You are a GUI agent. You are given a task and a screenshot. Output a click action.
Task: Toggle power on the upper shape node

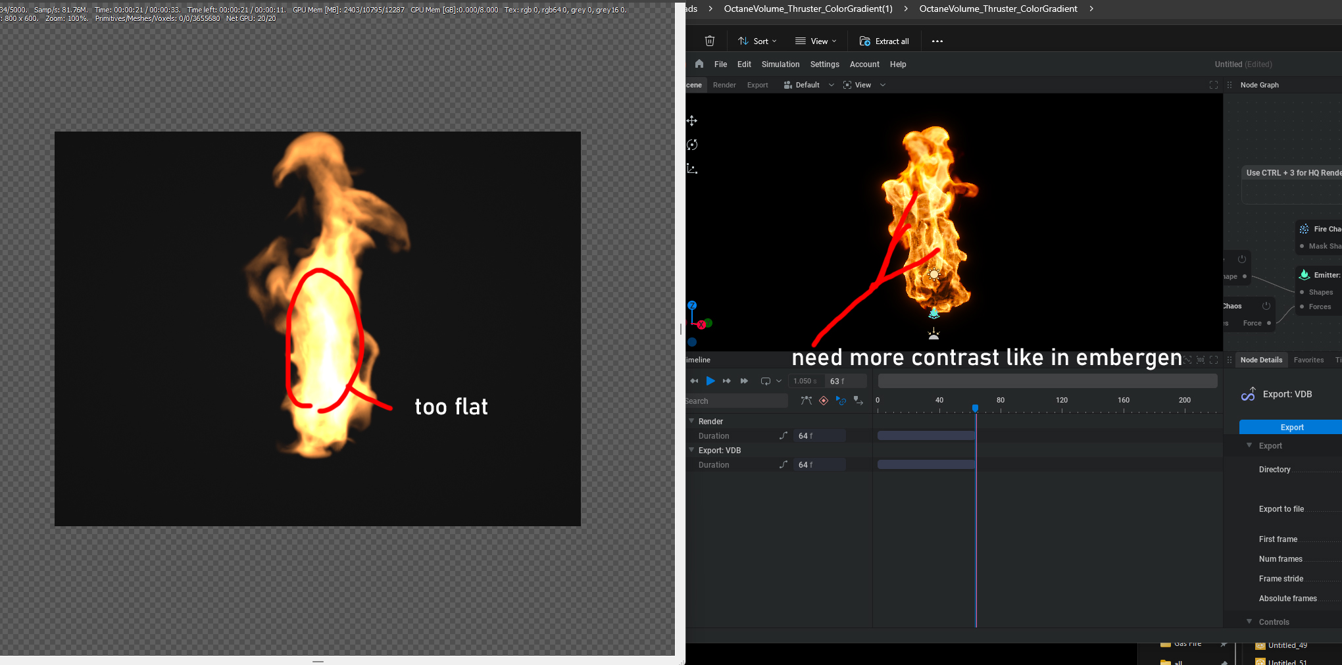[x=1242, y=259]
